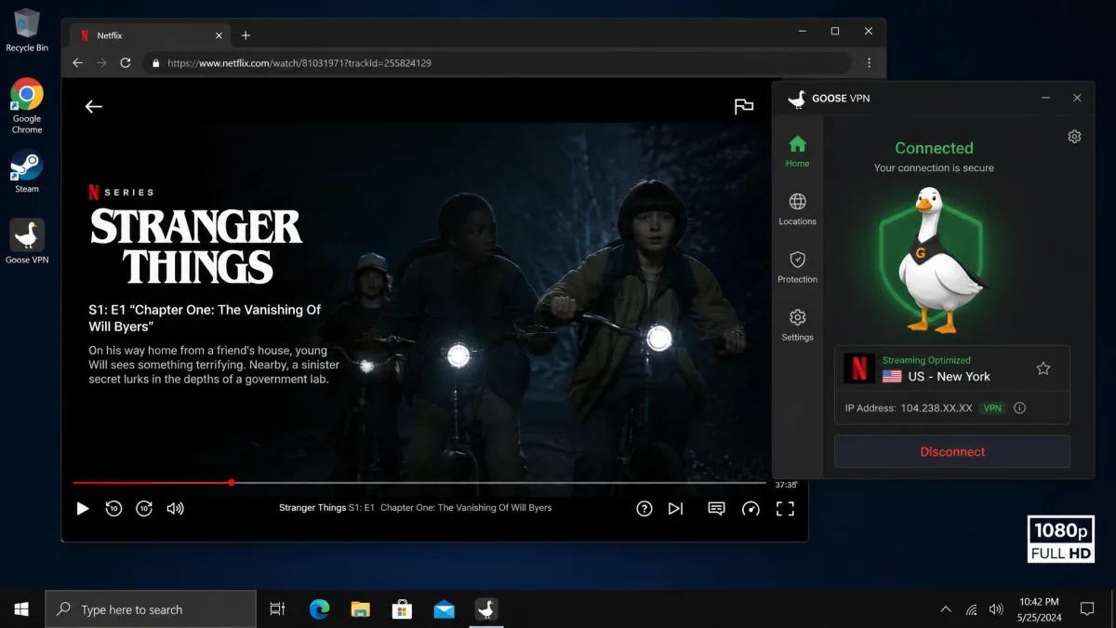Screen dimensions: 1116x628
Task: Open Task View in taskbar
Action: tap(277, 609)
